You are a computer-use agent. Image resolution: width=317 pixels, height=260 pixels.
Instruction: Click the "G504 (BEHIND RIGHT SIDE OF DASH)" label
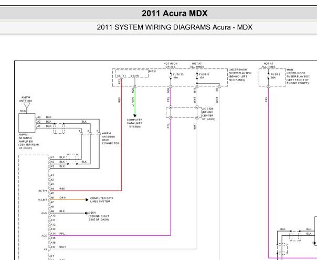[x=99, y=216]
